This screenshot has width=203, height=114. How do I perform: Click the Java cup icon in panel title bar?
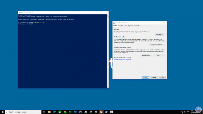114,23
